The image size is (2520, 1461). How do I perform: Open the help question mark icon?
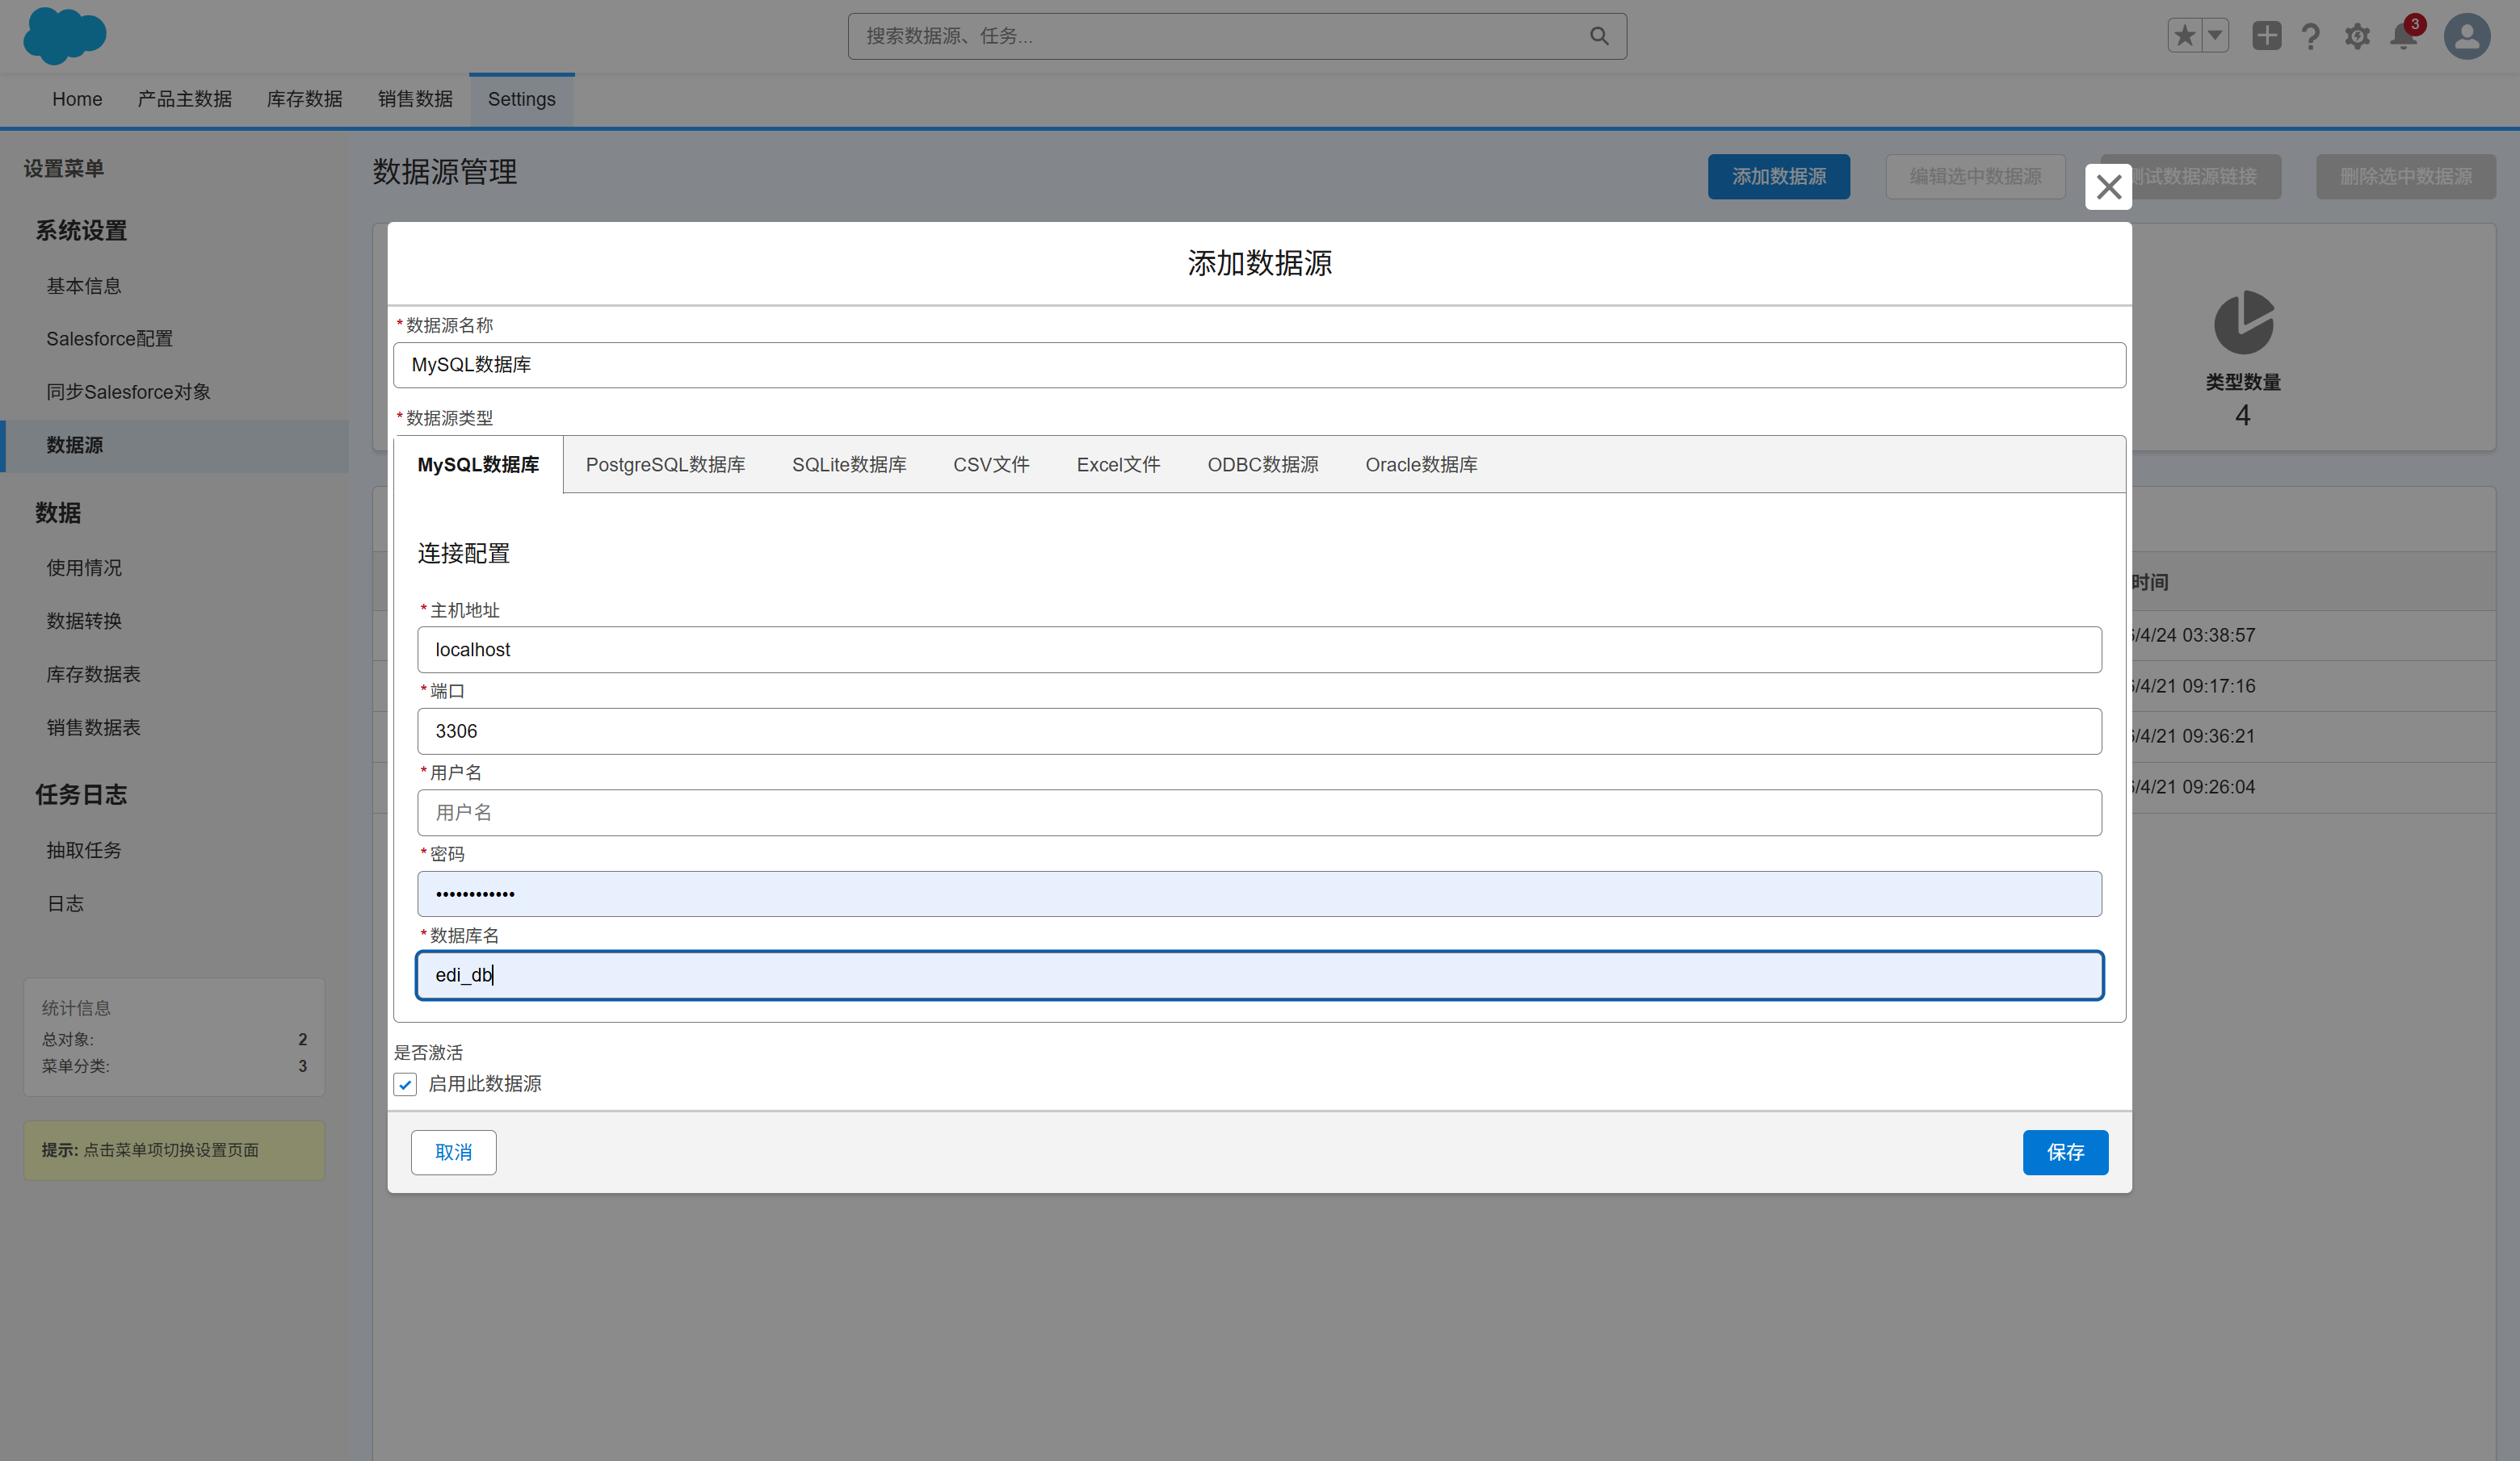pyautogui.click(x=2311, y=36)
